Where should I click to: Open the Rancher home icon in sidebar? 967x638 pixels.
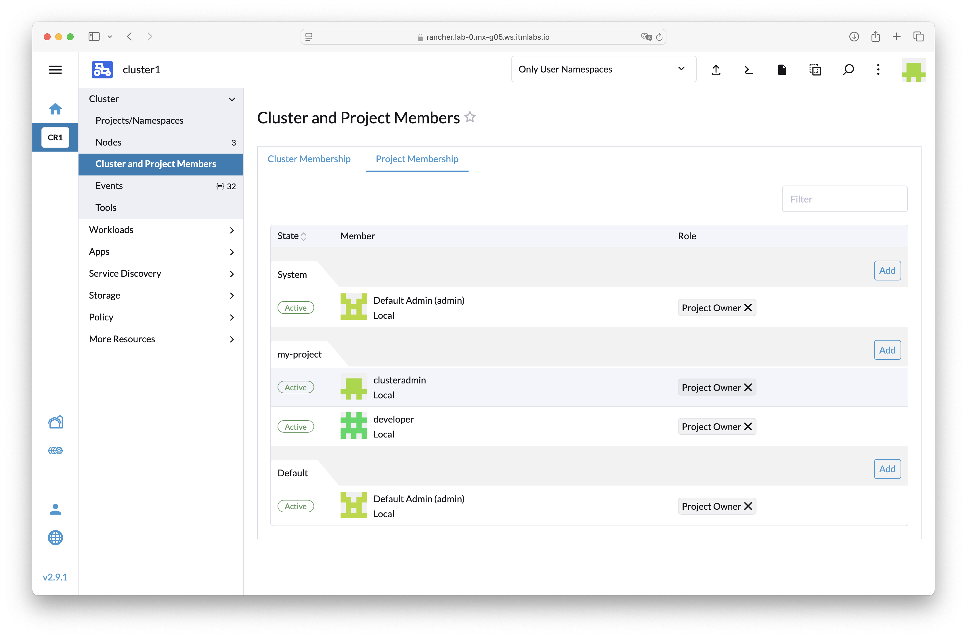[x=55, y=109]
